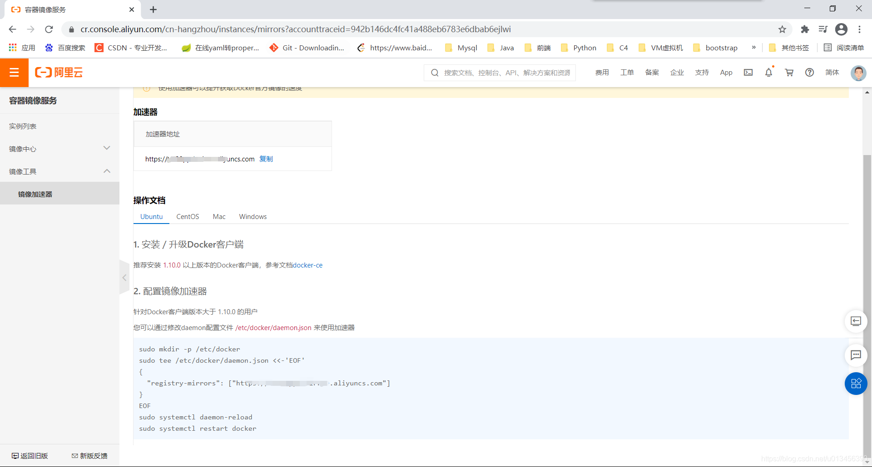
Task: Select the Ubuntu documentation tab
Action: click(x=151, y=217)
